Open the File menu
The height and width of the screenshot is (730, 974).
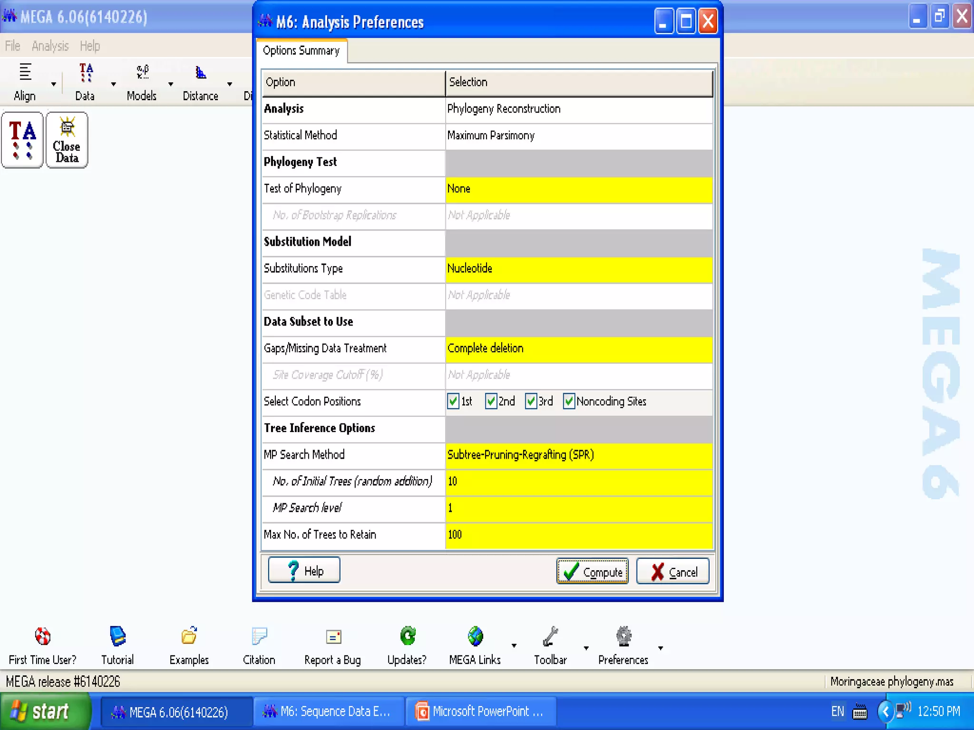[x=12, y=46]
